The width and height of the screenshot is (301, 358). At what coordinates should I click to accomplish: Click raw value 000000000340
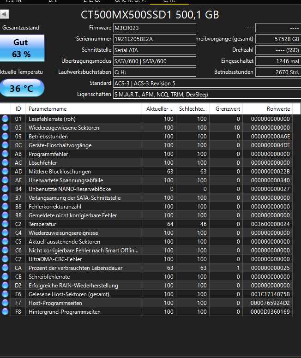click(x=271, y=180)
